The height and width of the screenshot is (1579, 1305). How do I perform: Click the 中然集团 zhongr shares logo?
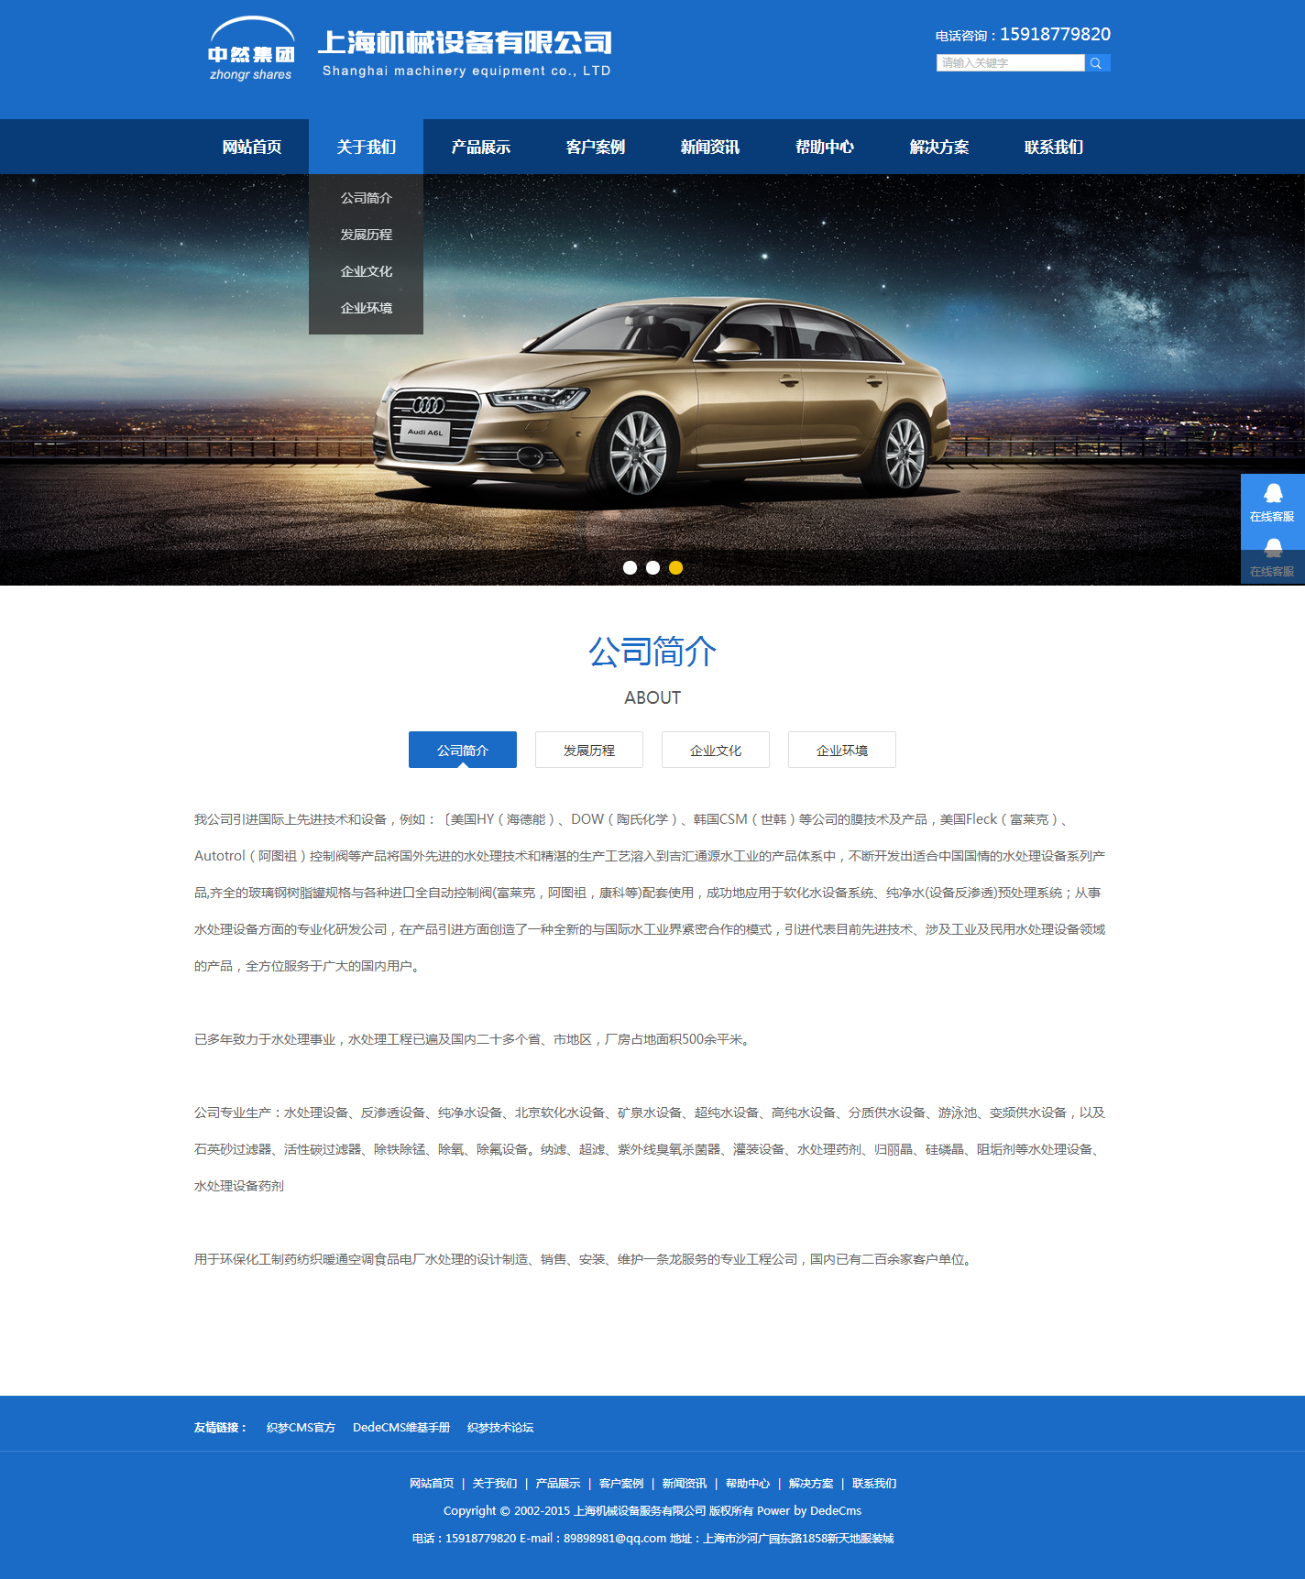pyautogui.click(x=251, y=49)
